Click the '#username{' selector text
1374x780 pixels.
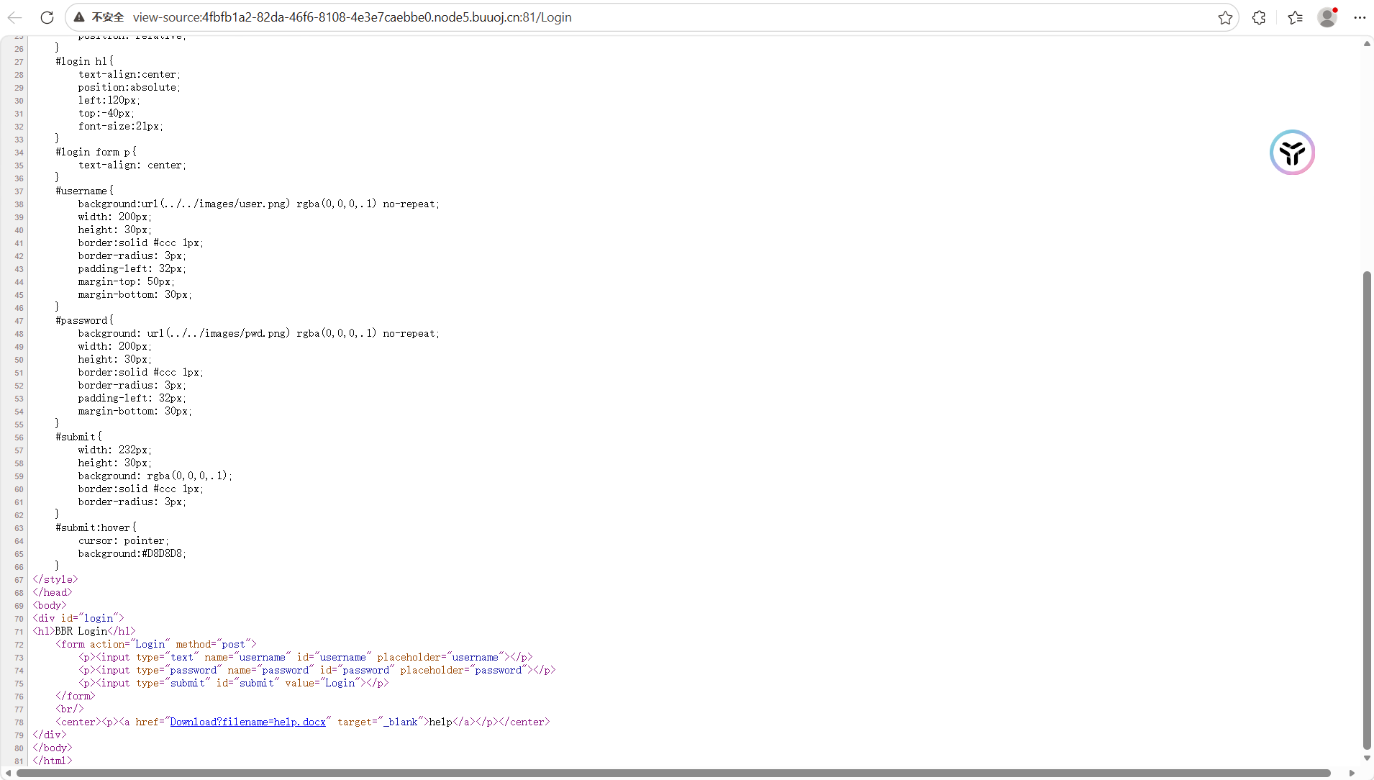pyautogui.click(x=84, y=191)
